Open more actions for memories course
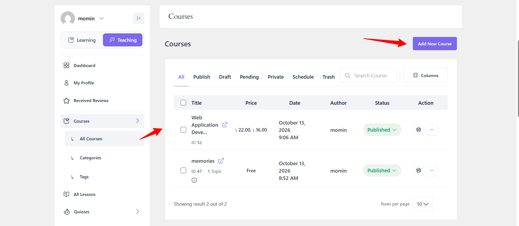Screen dimensions: 519x226 coord(432,170)
